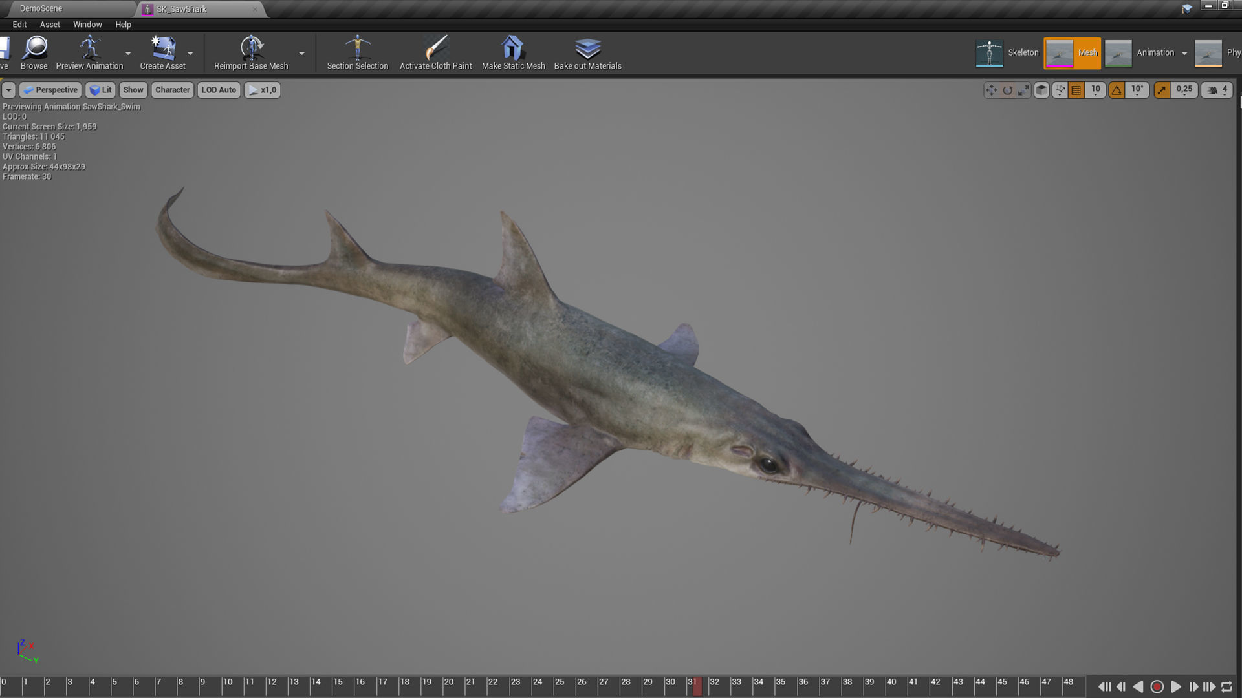Viewport: 1242px width, 698px height.
Task: Click the Bake out Materials icon
Action: click(587, 48)
